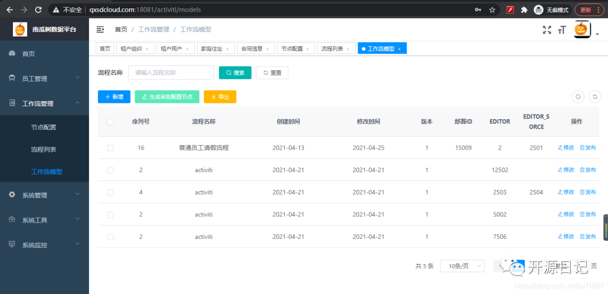Switch to the 租户组织 tab
The height and width of the screenshot is (294, 608).
tap(135, 48)
